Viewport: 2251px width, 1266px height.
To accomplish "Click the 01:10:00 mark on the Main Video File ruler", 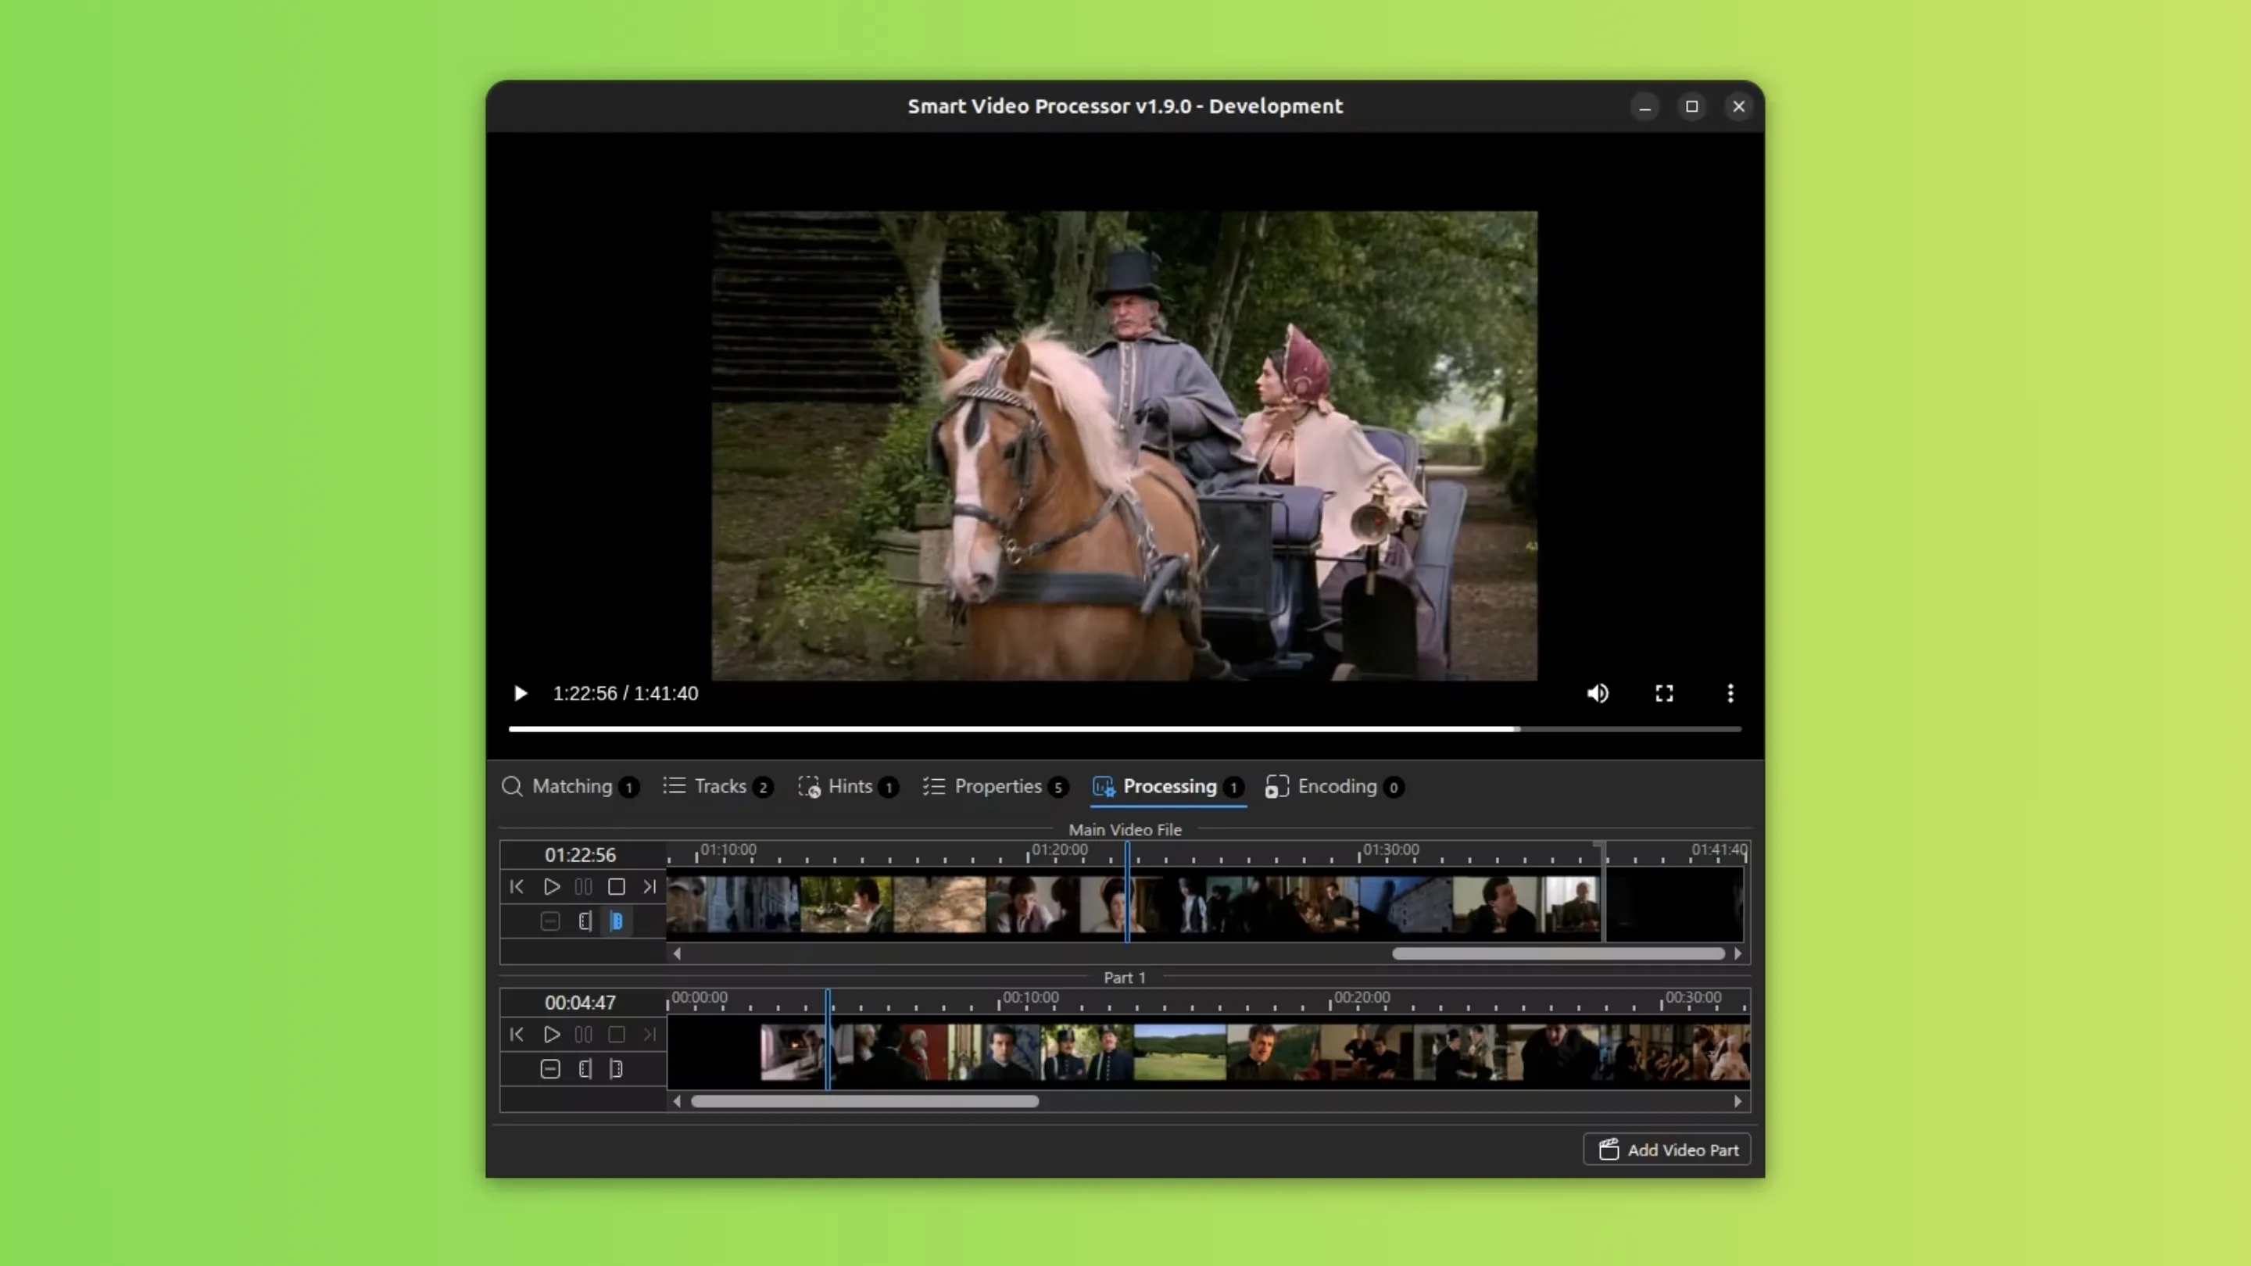I will (x=728, y=849).
